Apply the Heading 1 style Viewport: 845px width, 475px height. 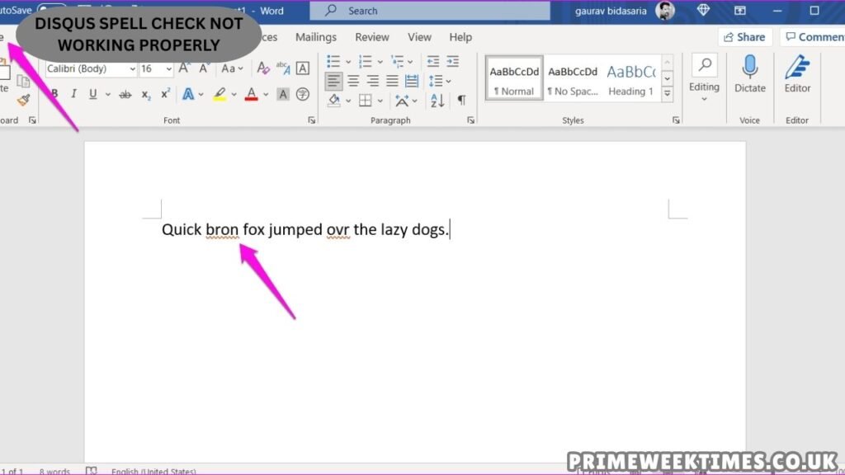click(631, 80)
